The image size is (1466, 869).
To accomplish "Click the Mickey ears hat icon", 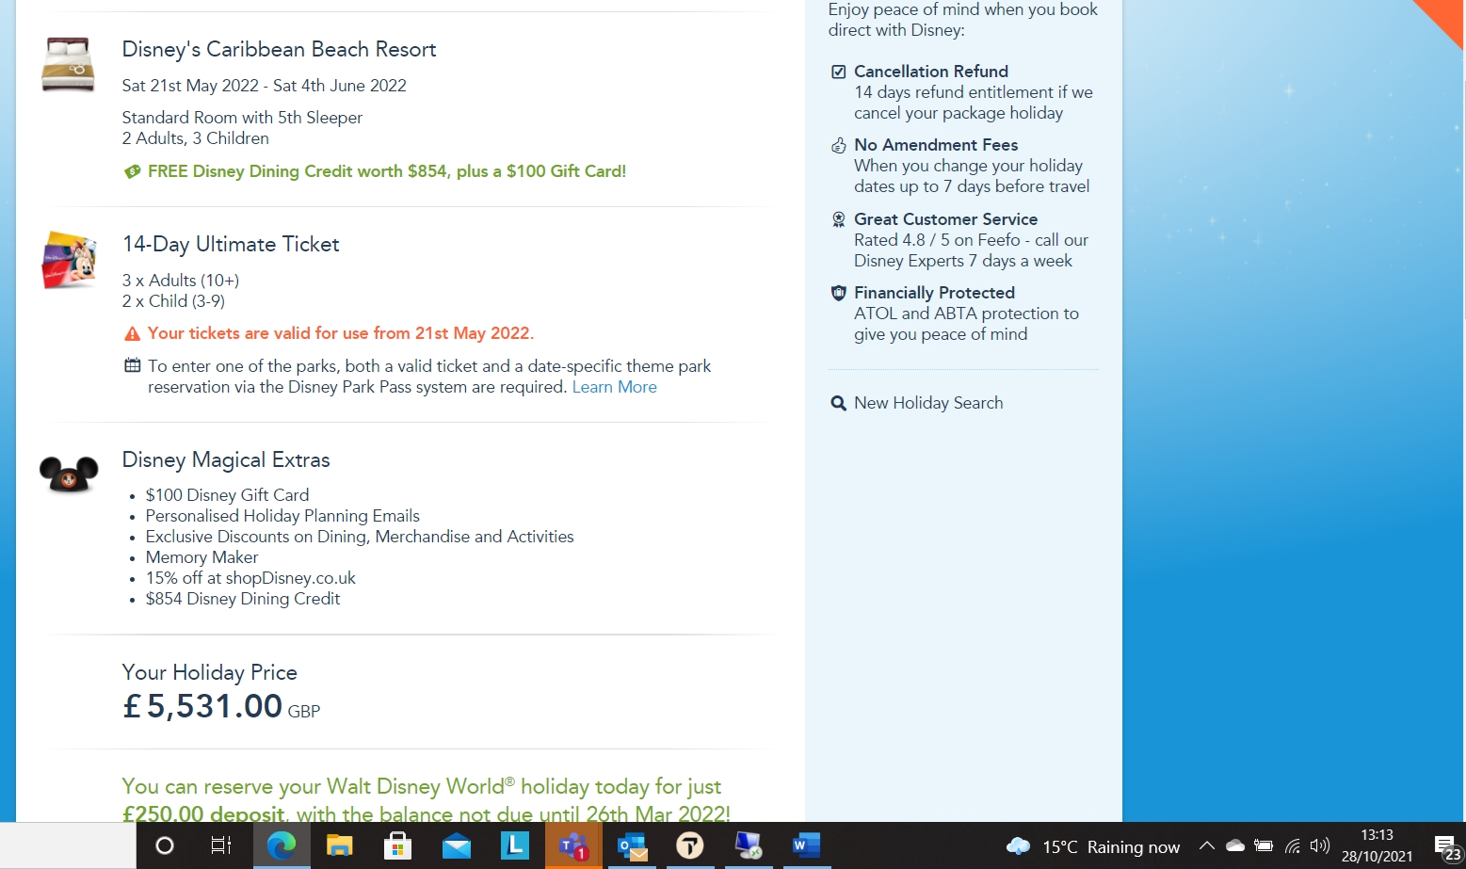I will [69, 475].
